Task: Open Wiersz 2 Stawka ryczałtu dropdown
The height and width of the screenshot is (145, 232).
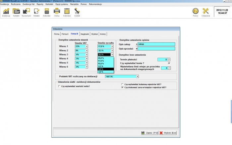Action: [112, 50]
